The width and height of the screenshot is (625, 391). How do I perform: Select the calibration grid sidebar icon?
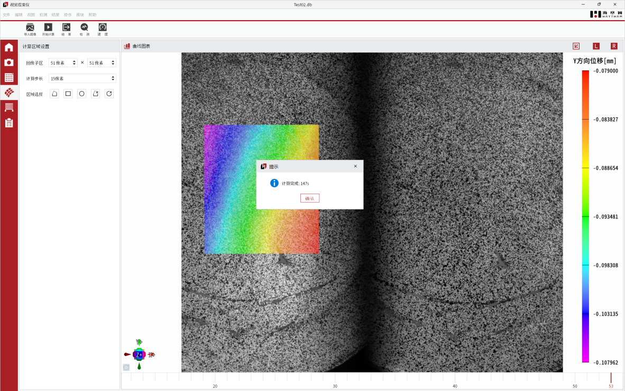click(x=9, y=78)
